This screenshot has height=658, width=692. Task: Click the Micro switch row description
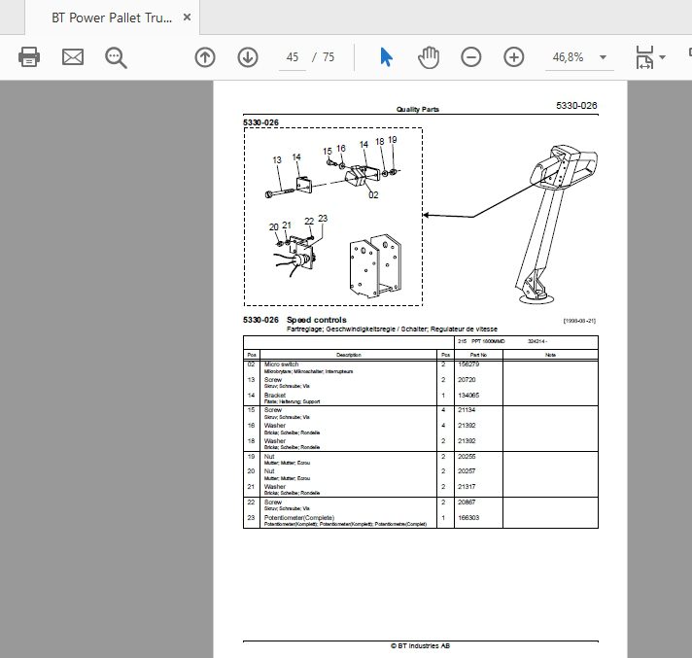(x=281, y=364)
